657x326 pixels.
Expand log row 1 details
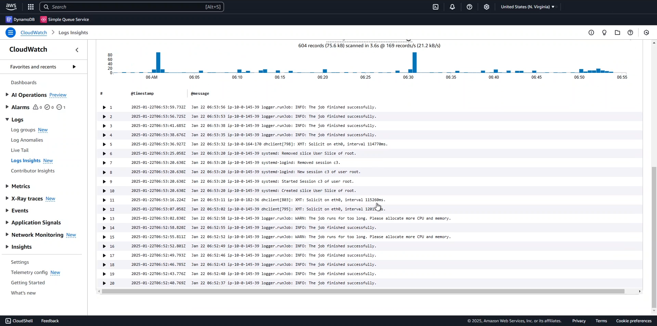point(104,107)
